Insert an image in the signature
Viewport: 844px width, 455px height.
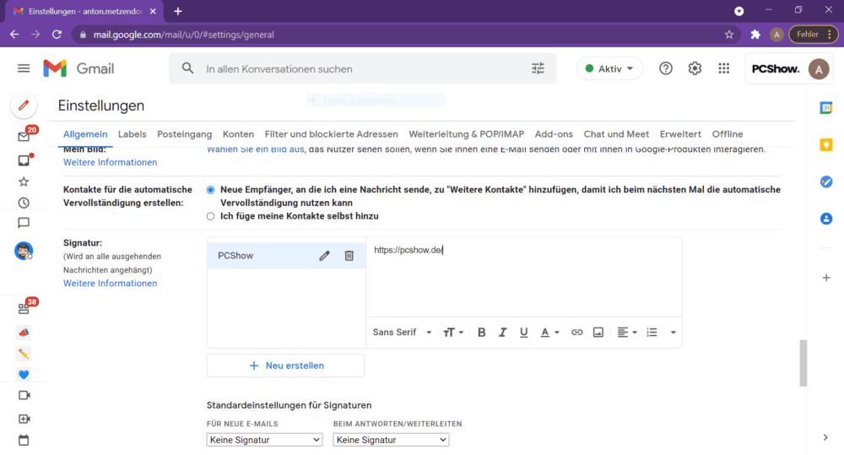598,333
